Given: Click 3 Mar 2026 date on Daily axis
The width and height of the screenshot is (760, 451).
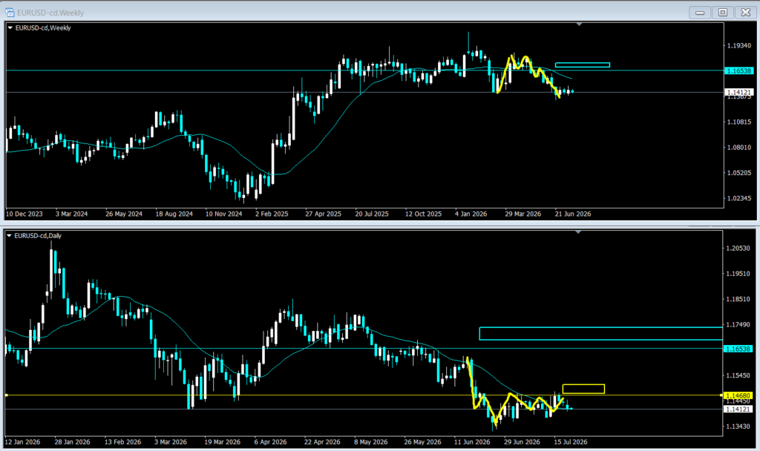Looking at the screenshot, I should coord(171,442).
